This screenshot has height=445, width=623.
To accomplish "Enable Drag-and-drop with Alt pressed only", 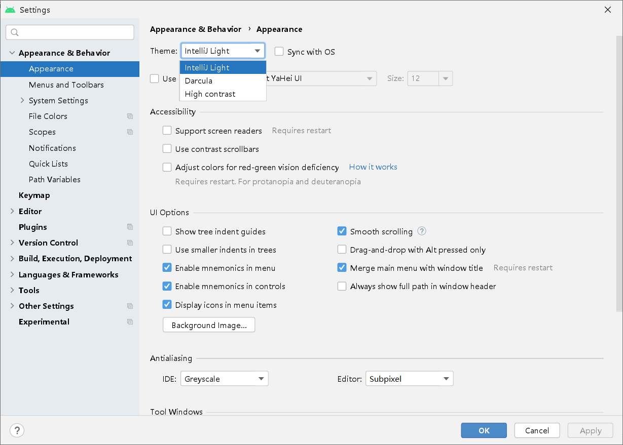I will point(342,250).
